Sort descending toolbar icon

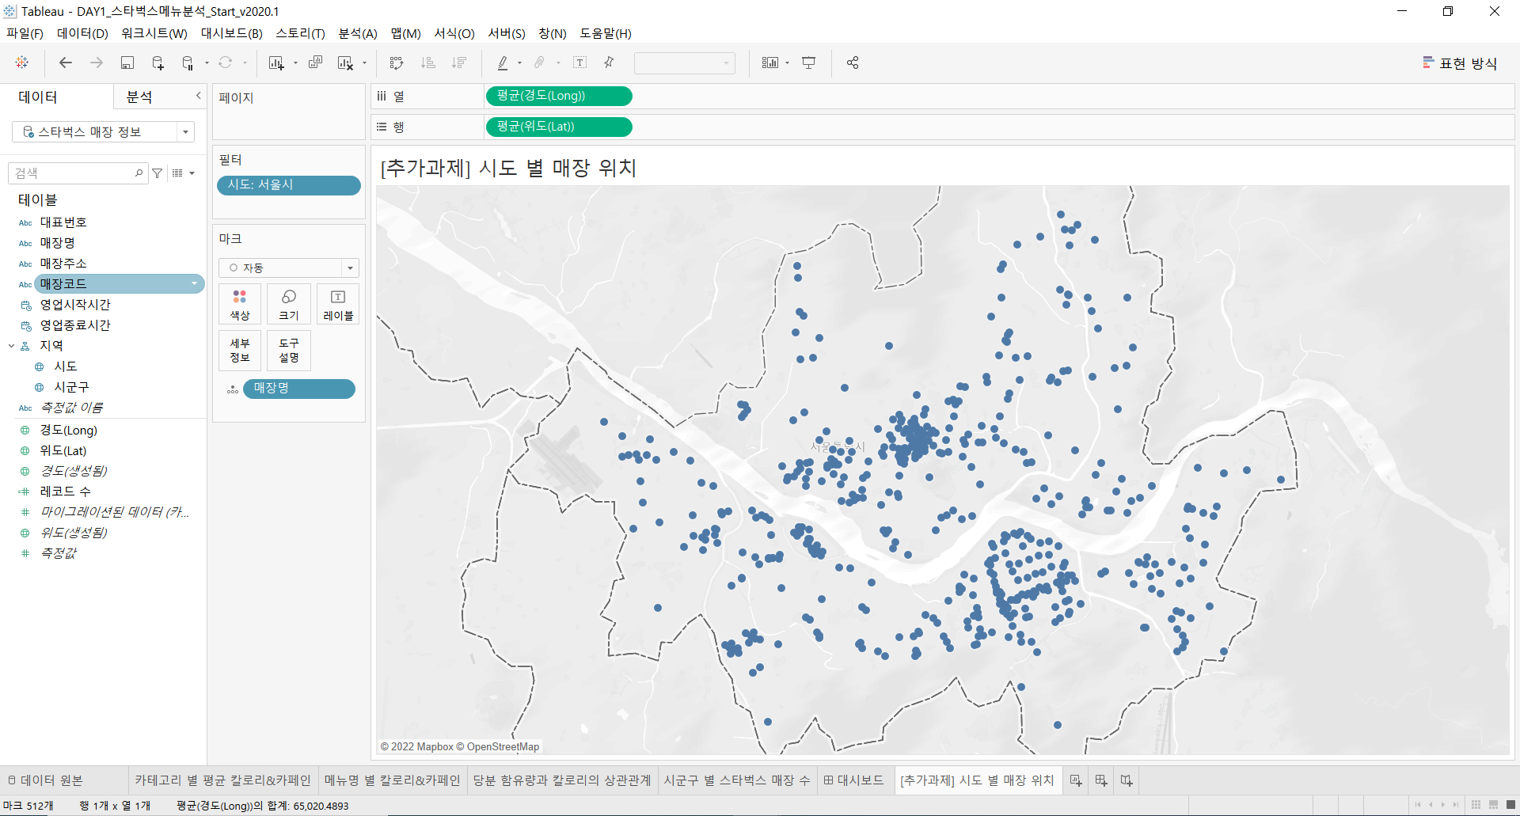(x=459, y=63)
